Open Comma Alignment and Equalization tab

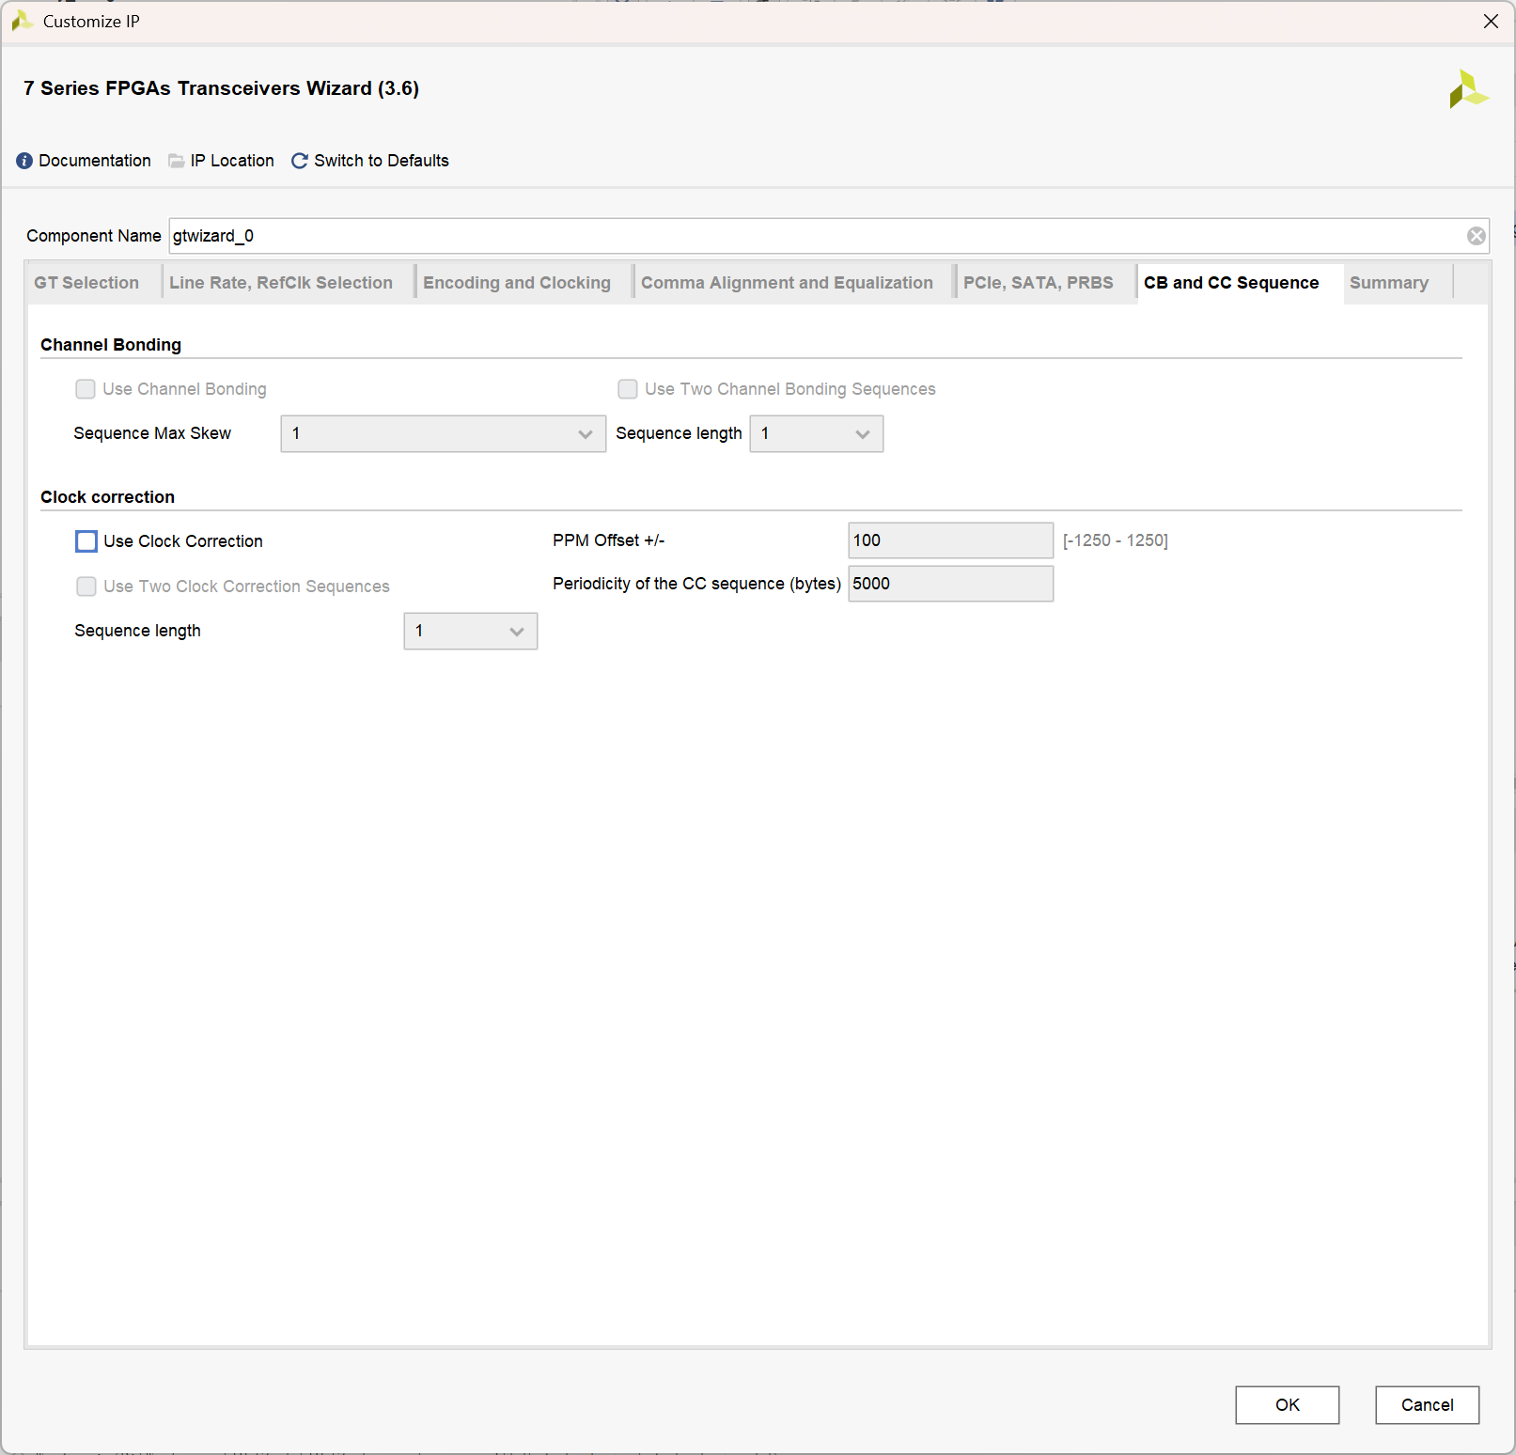[x=787, y=283]
